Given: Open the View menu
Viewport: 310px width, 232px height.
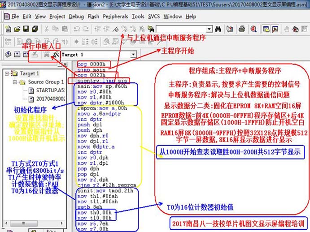Looking at the screenshot, I should [40, 17].
